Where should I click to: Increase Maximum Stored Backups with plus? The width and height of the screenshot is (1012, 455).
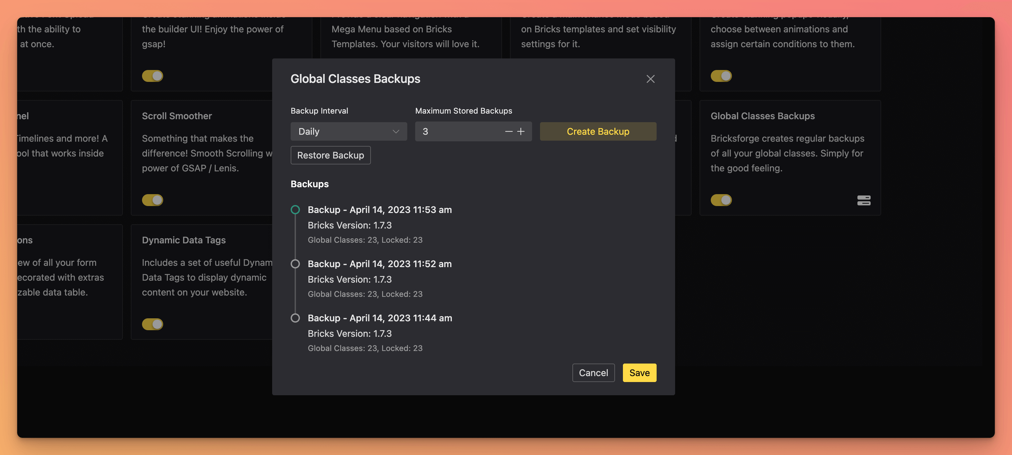coord(521,131)
